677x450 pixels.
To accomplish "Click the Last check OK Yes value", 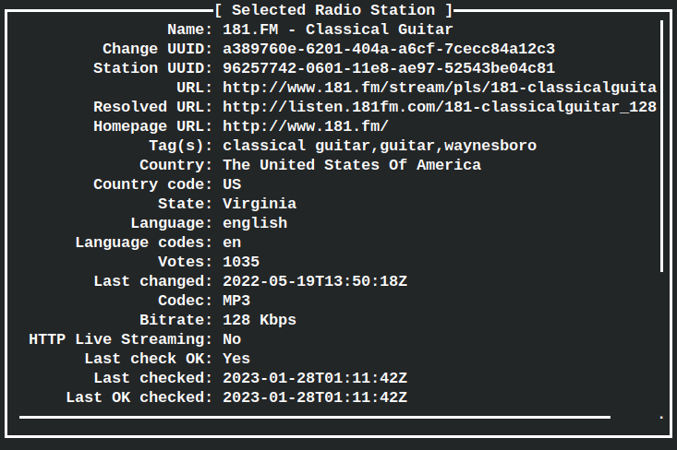I will (236, 359).
